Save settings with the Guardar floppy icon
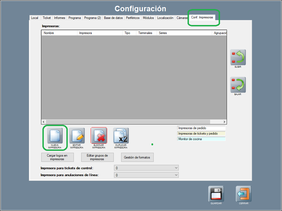The width and height of the screenshot is (282, 211). 216,194
